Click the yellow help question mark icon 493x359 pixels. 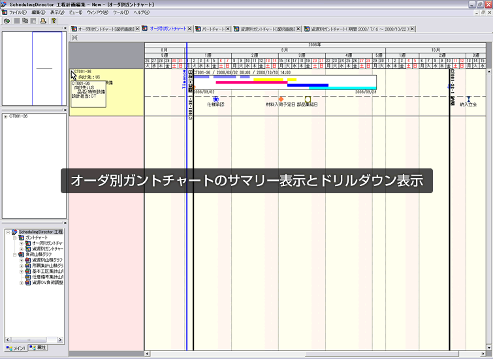click(54, 21)
